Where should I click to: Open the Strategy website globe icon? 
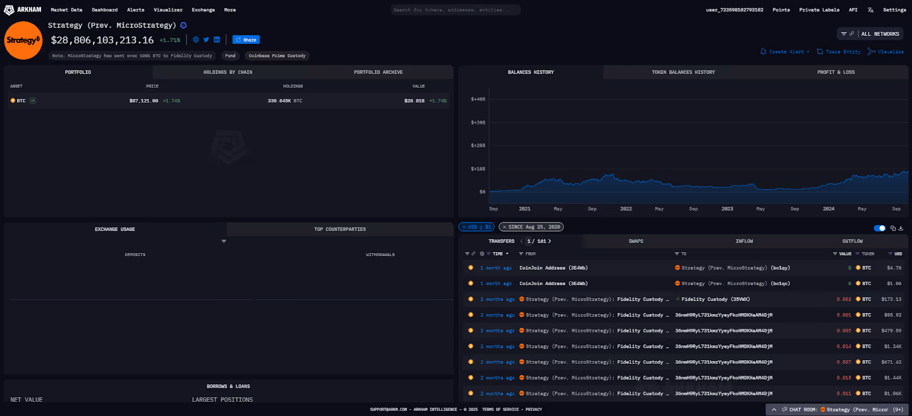[x=196, y=40]
